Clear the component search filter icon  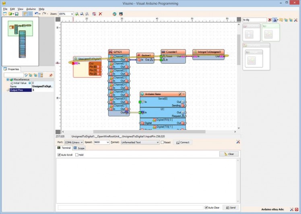(x=270, y=19)
